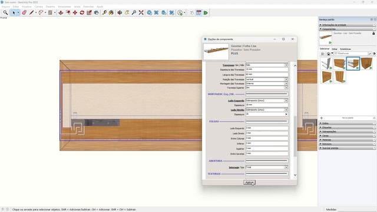377x212 pixels.
Task: Expand the Cenas tray panel
Action: (348, 135)
